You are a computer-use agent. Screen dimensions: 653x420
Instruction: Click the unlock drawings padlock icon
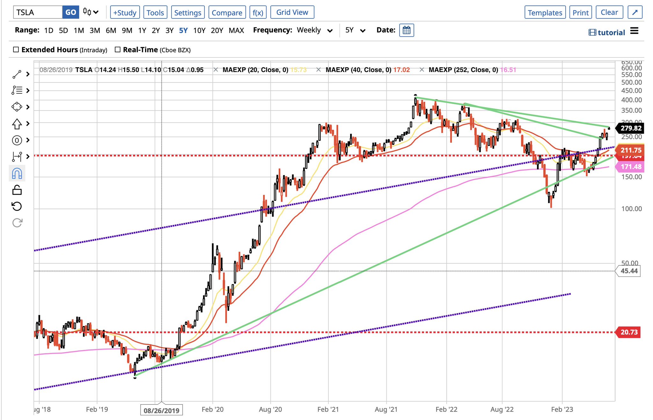(x=17, y=190)
